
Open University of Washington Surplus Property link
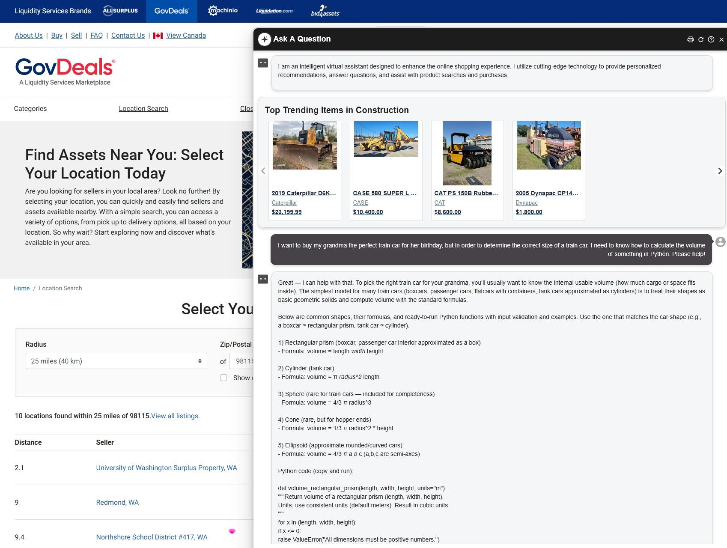pyautogui.click(x=166, y=468)
